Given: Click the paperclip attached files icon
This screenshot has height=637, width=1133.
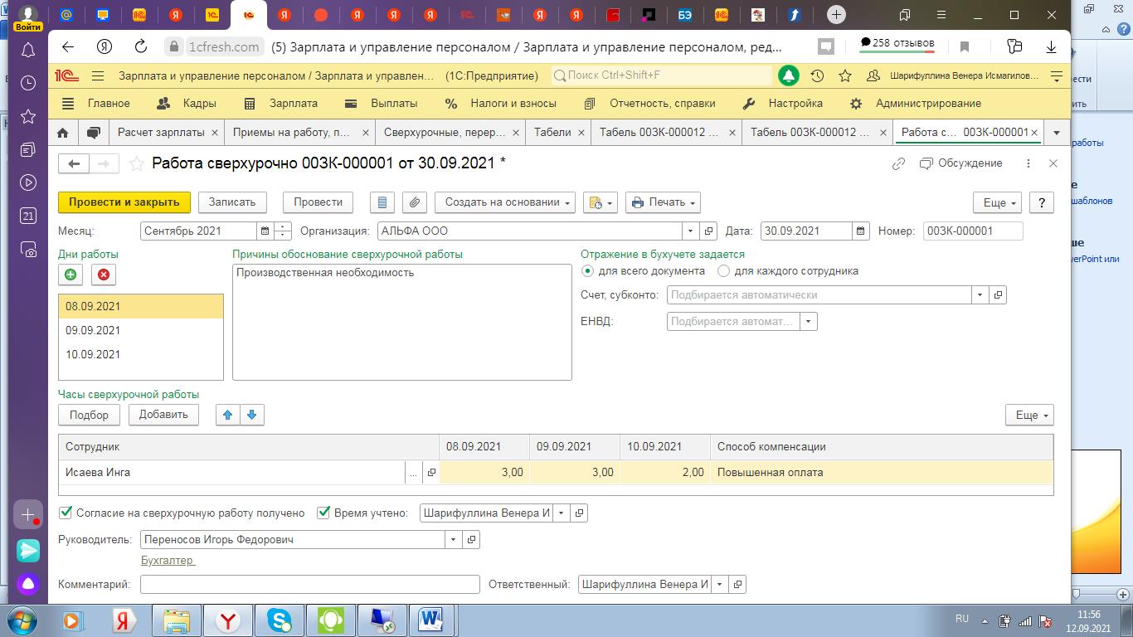Looking at the screenshot, I should click(414, 202).
